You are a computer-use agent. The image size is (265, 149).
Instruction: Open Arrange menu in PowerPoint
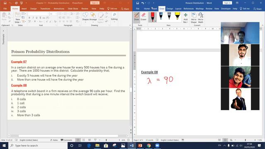93,17
